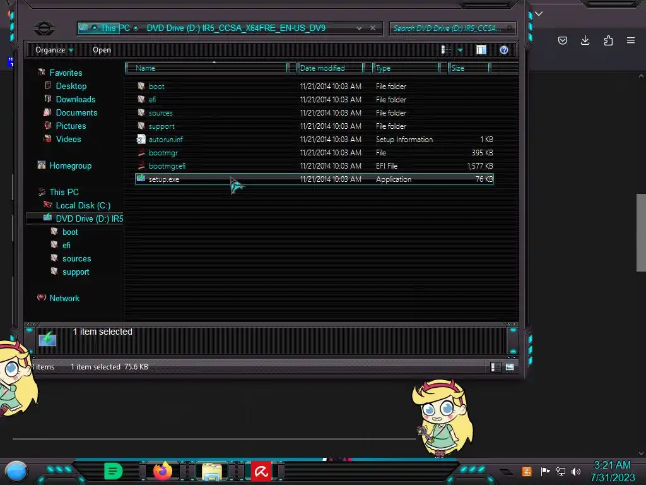Viewport: 646px width, 485px height.
Task: Select DVD Drive (D:) breadcrumb in the address bar
Action: (236, 28)
